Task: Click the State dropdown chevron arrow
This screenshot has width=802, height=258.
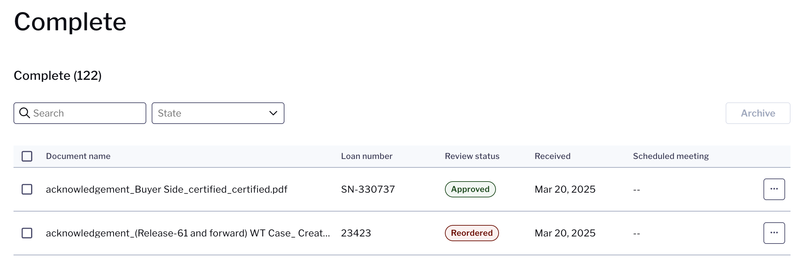Action: [273, 113]
